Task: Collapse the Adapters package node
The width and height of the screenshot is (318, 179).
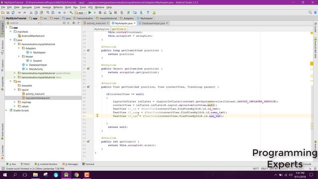Action: (19, 48)
